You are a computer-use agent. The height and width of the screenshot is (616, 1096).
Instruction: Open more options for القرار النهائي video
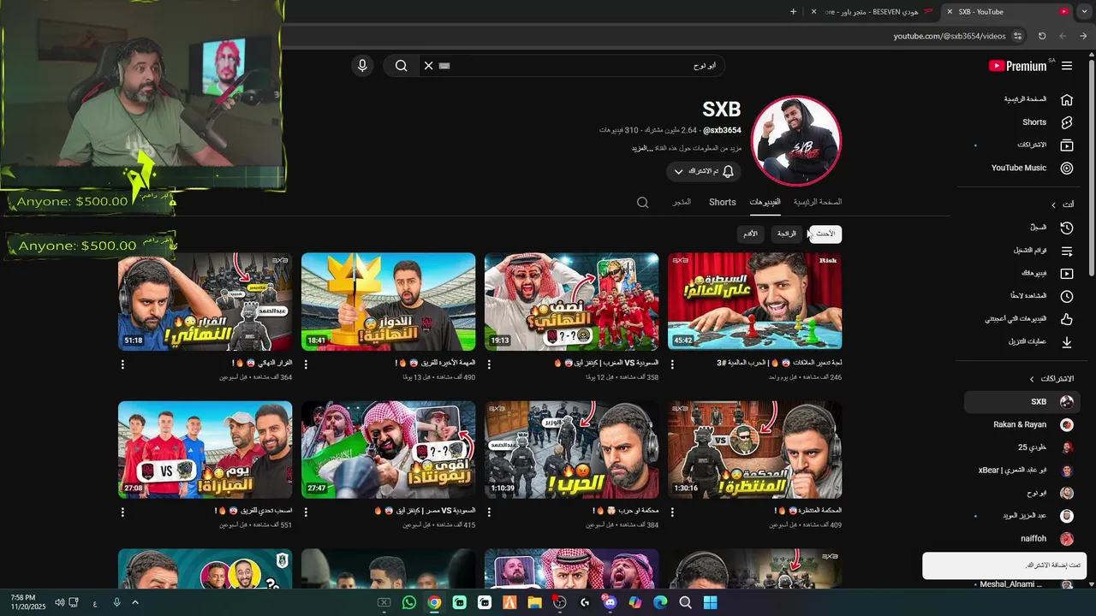122,364
